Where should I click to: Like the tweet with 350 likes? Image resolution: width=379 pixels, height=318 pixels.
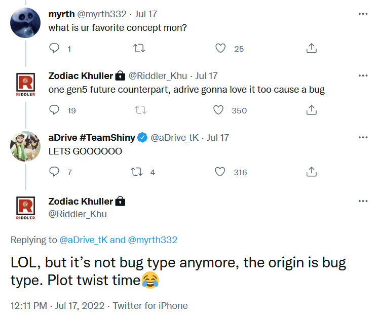click(x=218, y=110)
